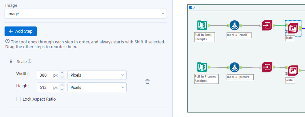
Task: Click the 'label = "email"' annotation
Action: 239,35
